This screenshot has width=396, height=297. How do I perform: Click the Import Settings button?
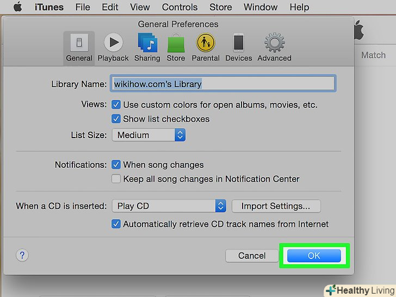pyautogui.click(x=276, y=206)
